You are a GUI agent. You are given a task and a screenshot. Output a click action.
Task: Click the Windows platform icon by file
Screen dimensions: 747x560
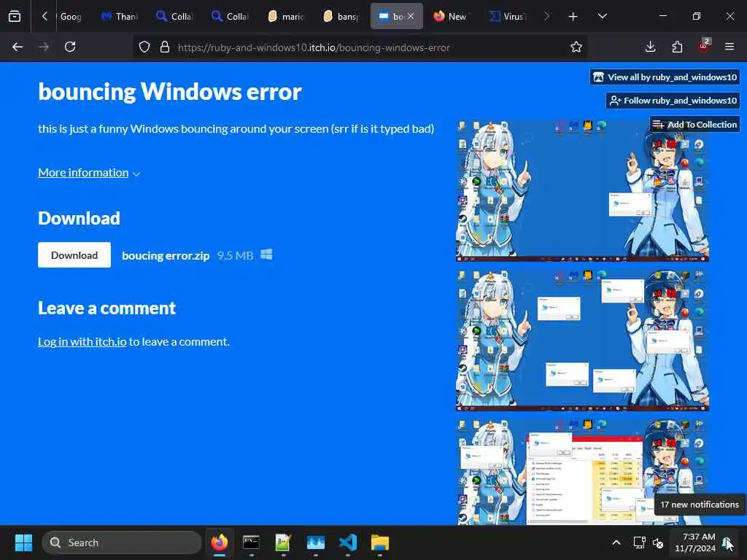[267, 254]
